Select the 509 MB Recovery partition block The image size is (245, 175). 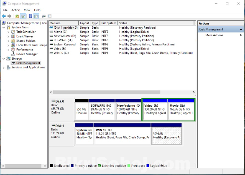(166, 134)
